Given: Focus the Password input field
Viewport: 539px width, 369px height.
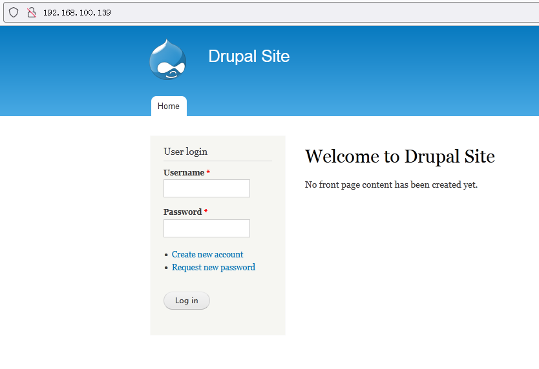Looking at the screenshot, I should (x=207, y=228).
